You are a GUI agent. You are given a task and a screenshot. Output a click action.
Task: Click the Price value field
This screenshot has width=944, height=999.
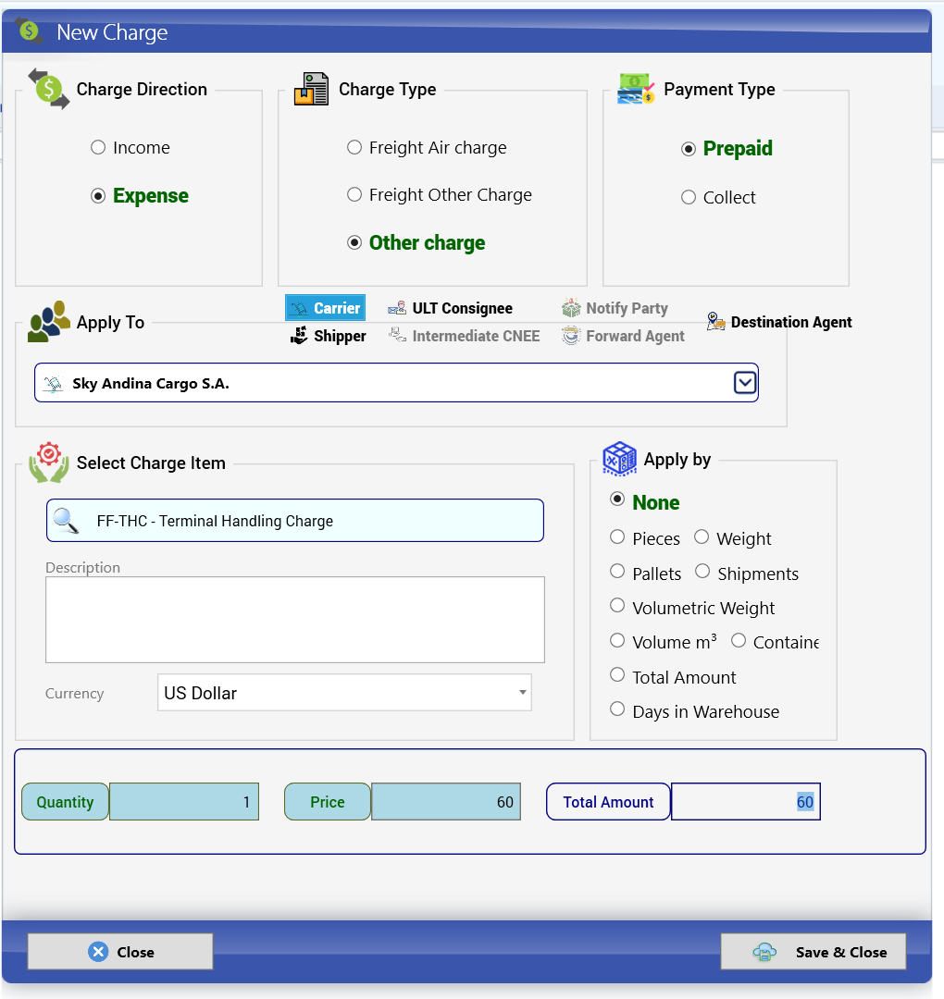[446, 801]
